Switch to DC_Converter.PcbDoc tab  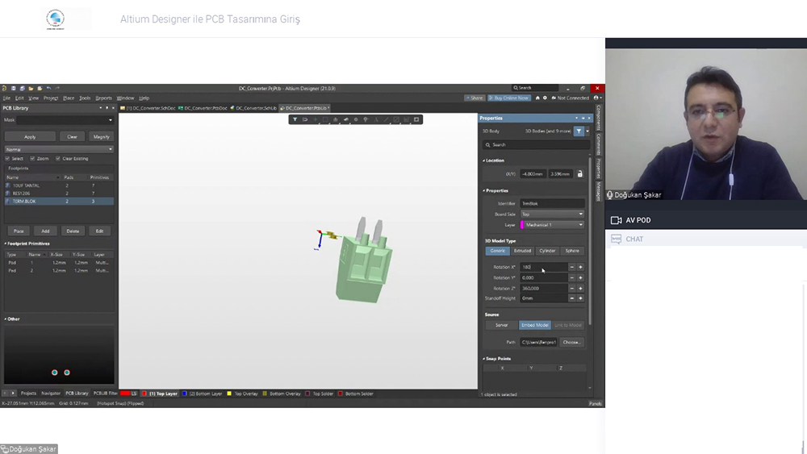pyautogui.click(x=203, y=108)
